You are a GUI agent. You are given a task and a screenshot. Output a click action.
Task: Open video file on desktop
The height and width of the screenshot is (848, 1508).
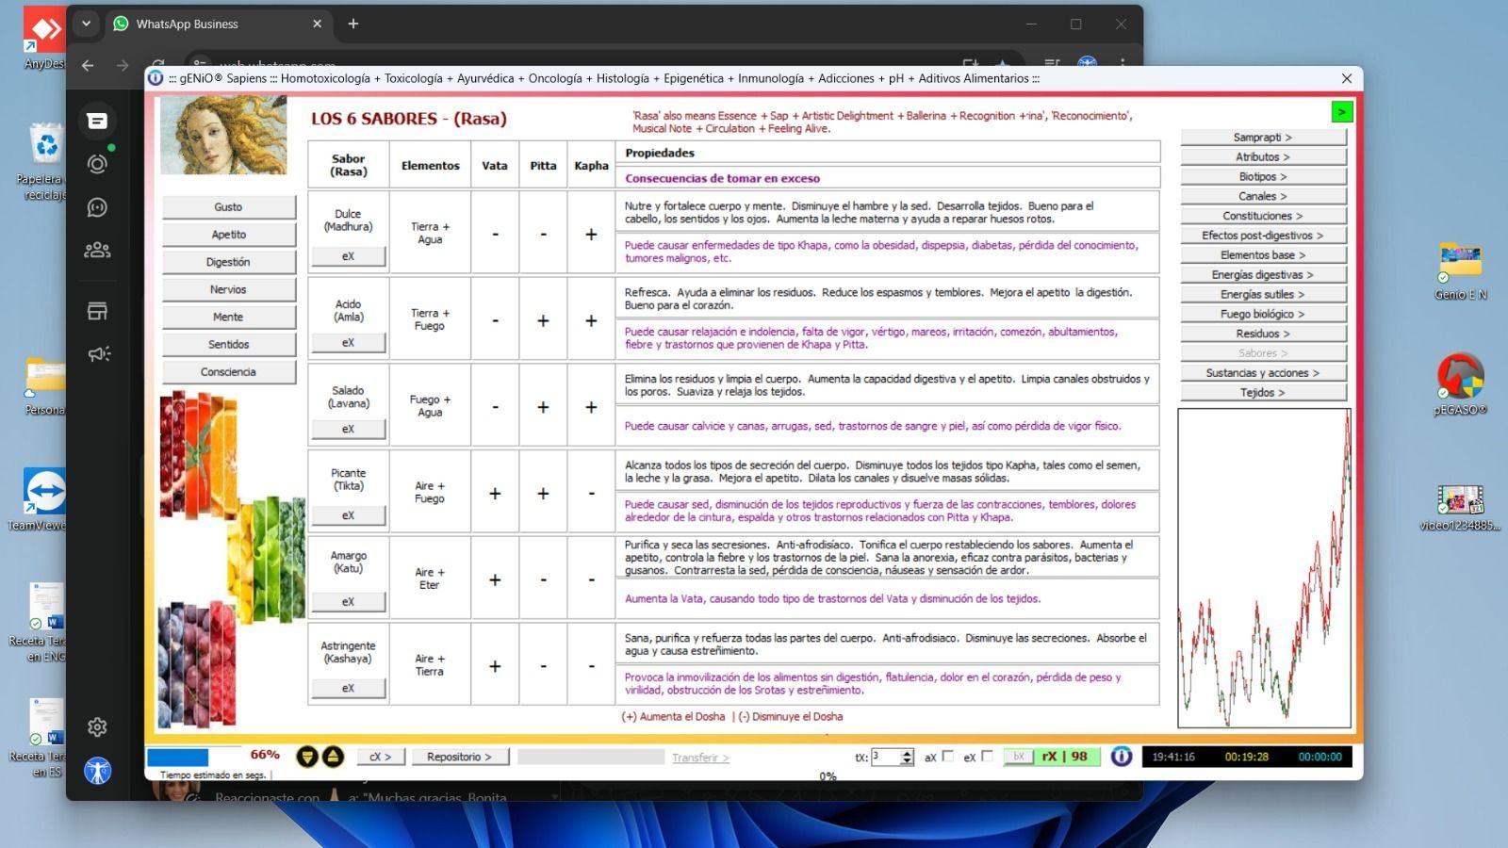coord(1460,507)
